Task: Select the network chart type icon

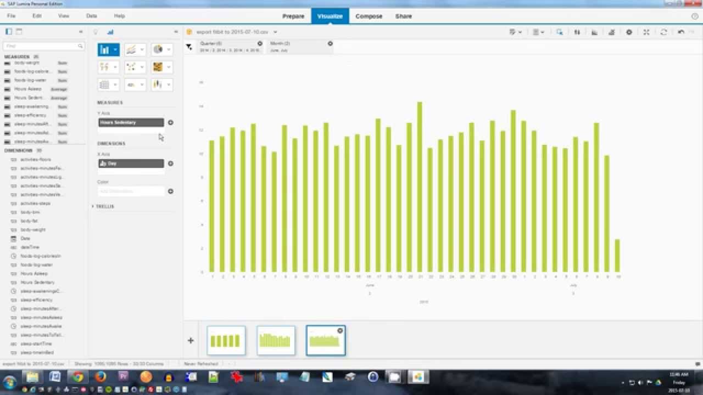Action: 131,67
